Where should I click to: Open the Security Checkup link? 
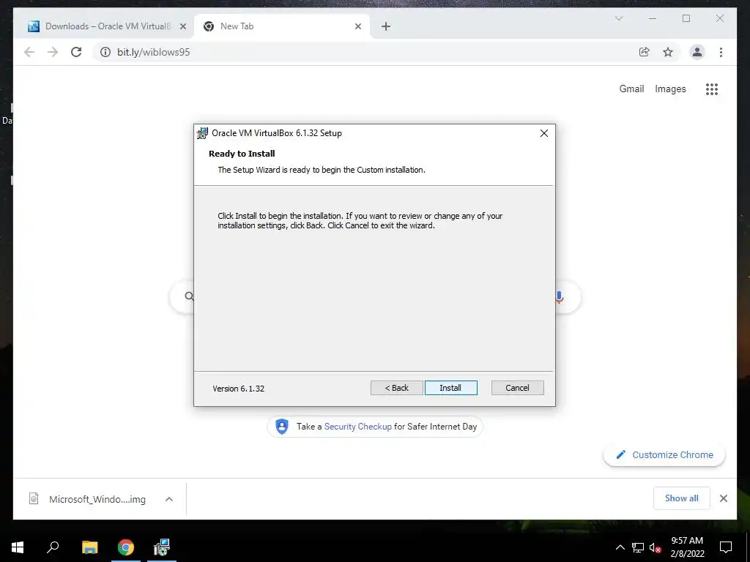click(x=357, y=427)
